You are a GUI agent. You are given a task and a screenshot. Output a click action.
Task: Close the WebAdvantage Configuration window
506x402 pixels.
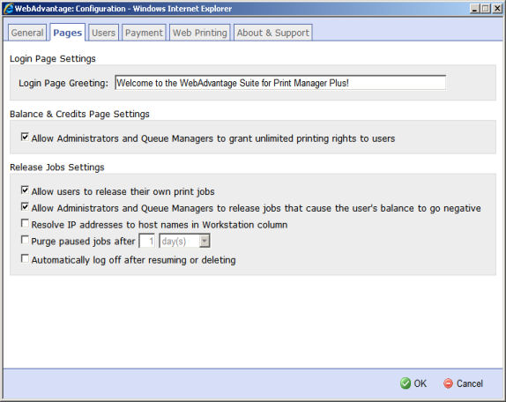coord(497,9)
